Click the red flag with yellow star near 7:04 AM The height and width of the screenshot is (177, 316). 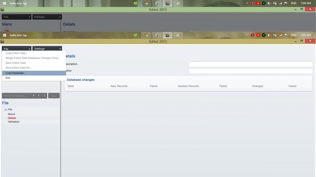click(258, 3)
